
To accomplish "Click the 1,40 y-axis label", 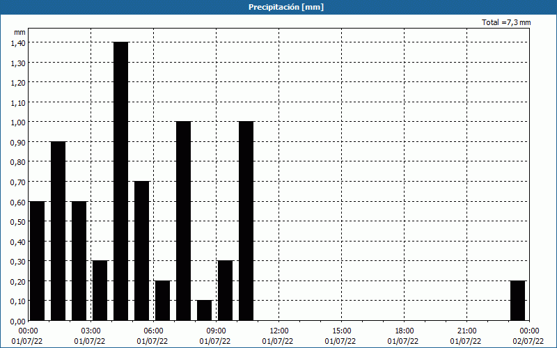I will pyautogui.click(x=18, y=43).
